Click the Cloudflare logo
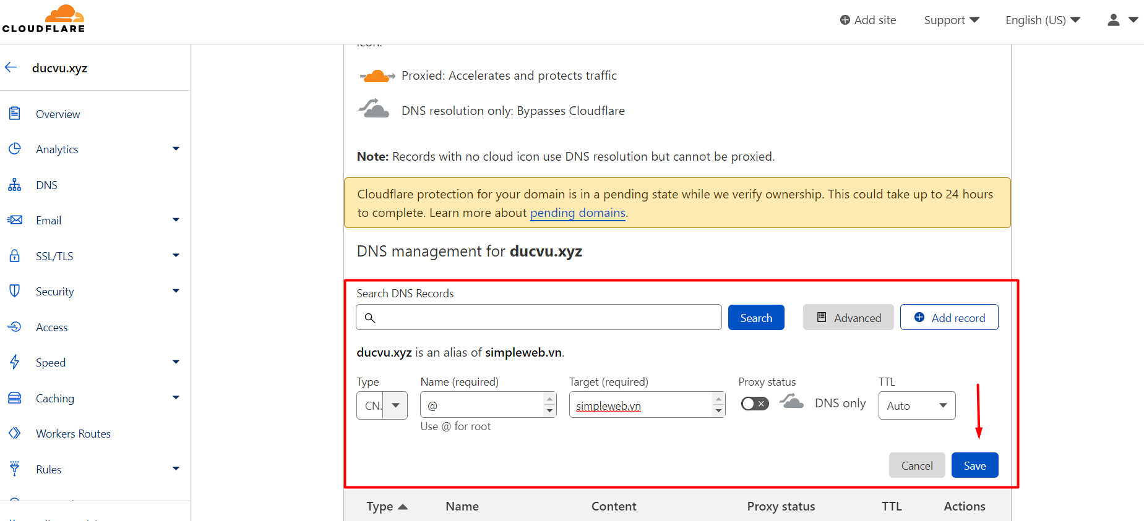The width and height of the screenshot is (1144, 521). pos(43,19)
